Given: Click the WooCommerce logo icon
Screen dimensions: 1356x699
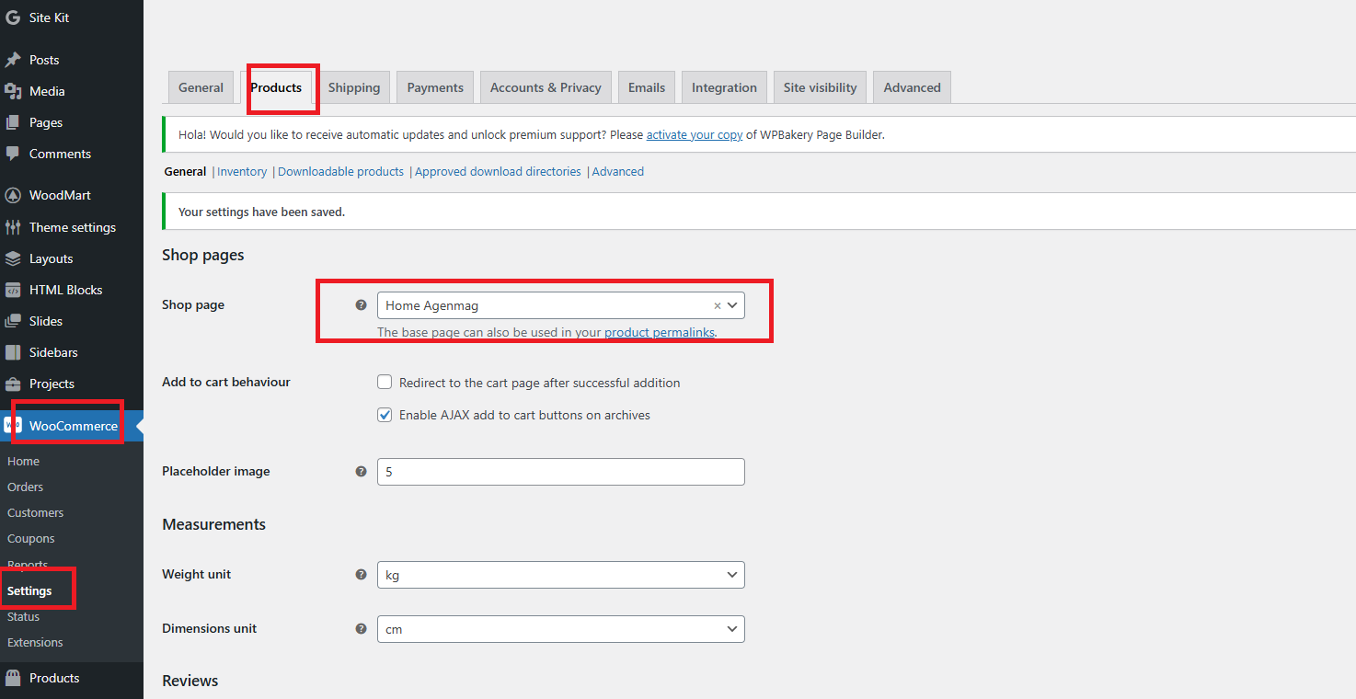Looking at the screenshot, I should click(13, 425).
